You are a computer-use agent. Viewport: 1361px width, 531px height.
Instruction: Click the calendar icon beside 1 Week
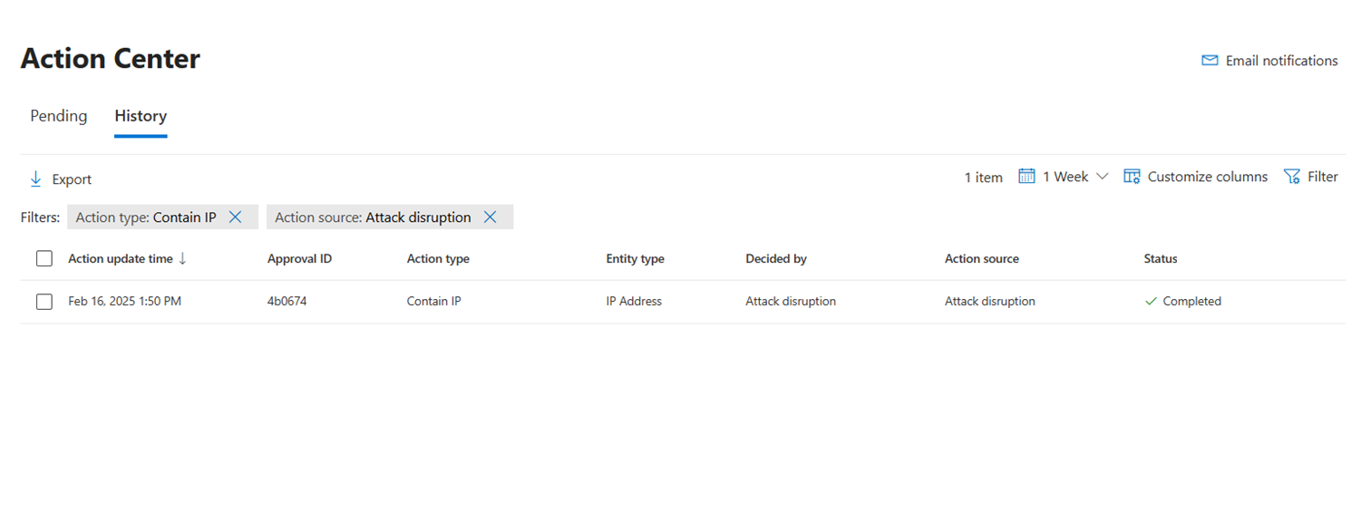(x=1026, y=177)
